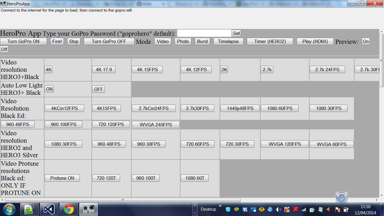Enable Auto Low Light with ON
The height and width of the screenshot is (216, 384).
point(49,89)
